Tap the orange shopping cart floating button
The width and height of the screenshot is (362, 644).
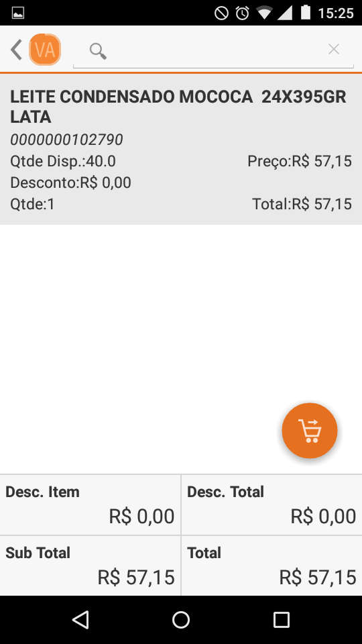[x=310, y=431]
